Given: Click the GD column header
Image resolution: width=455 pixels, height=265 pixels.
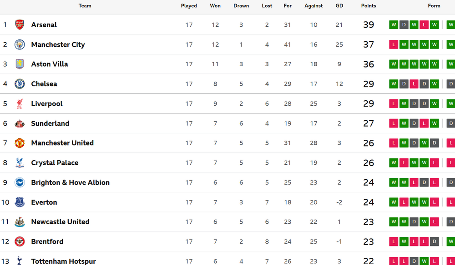Looking at the screenshot, I should tap(339, 6).
